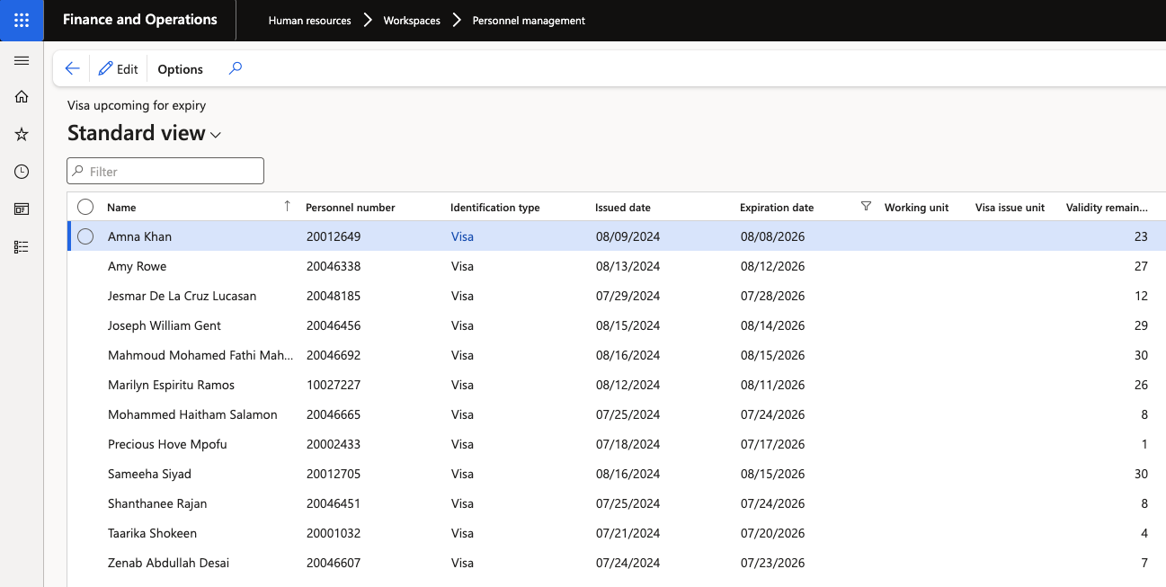Select the Sameeha Siyad row
This screenshot has height=587, width=1166.
pyautogui.click(x=617, y=474)
